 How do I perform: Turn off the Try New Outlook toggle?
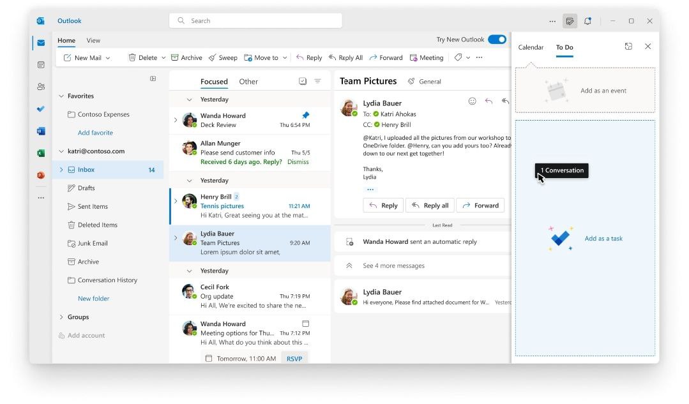tap(497, 40)
